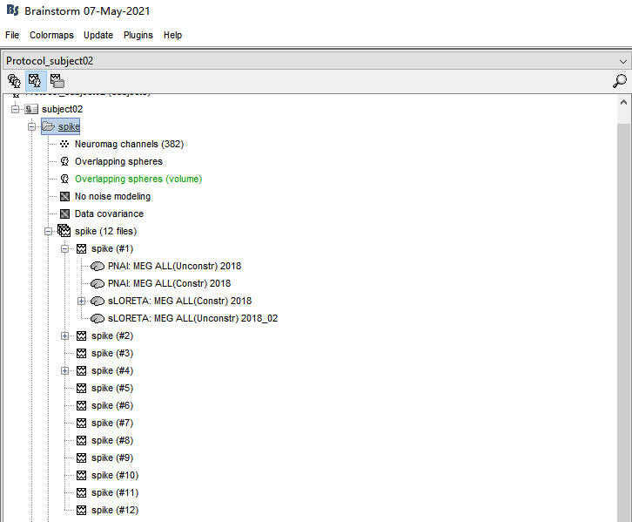632x522 pixels.
Task: Click the spike (12 files) stacked icon
Action: pos(64,231)
